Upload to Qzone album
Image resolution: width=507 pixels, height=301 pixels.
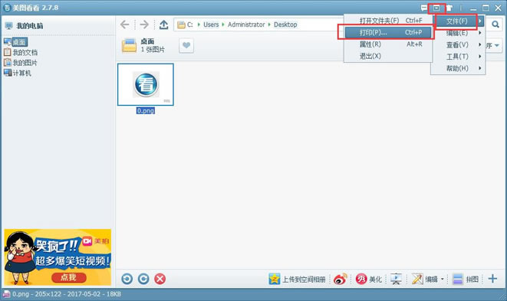point(297,279)
